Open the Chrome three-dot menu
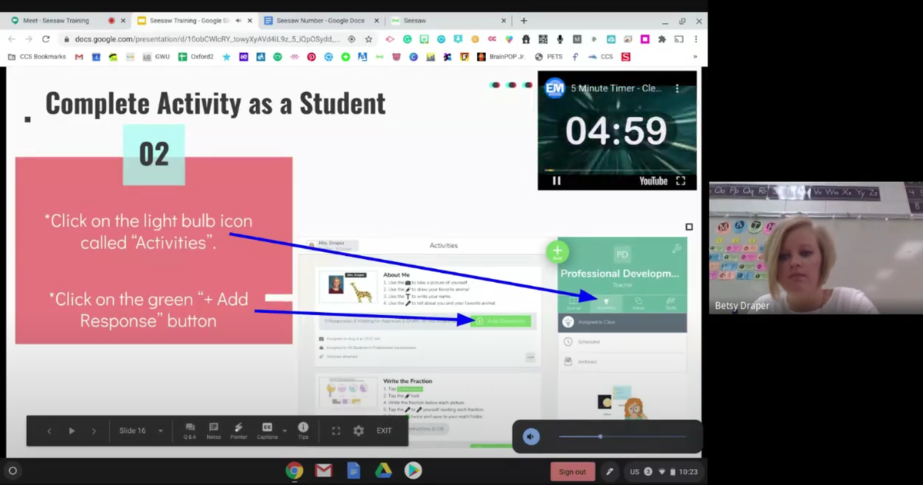 pos(696,38)
